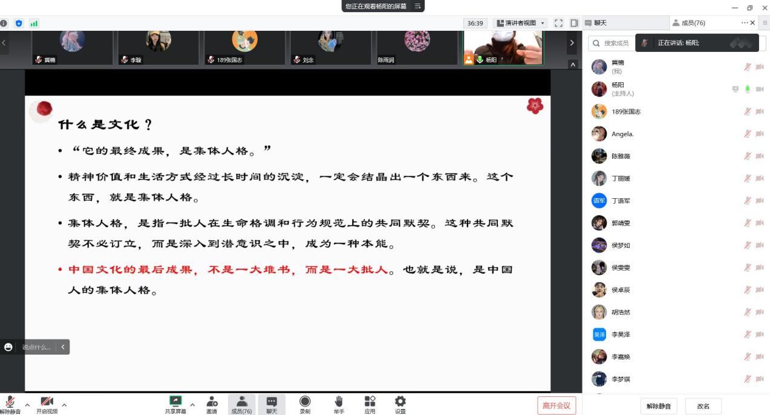
Task: Raise hand using the 举手 icon
Action: (339, 401)
